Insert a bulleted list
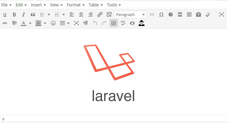This screenshot has width=227, height=123. pyautogui.click(x=42, y=14)
